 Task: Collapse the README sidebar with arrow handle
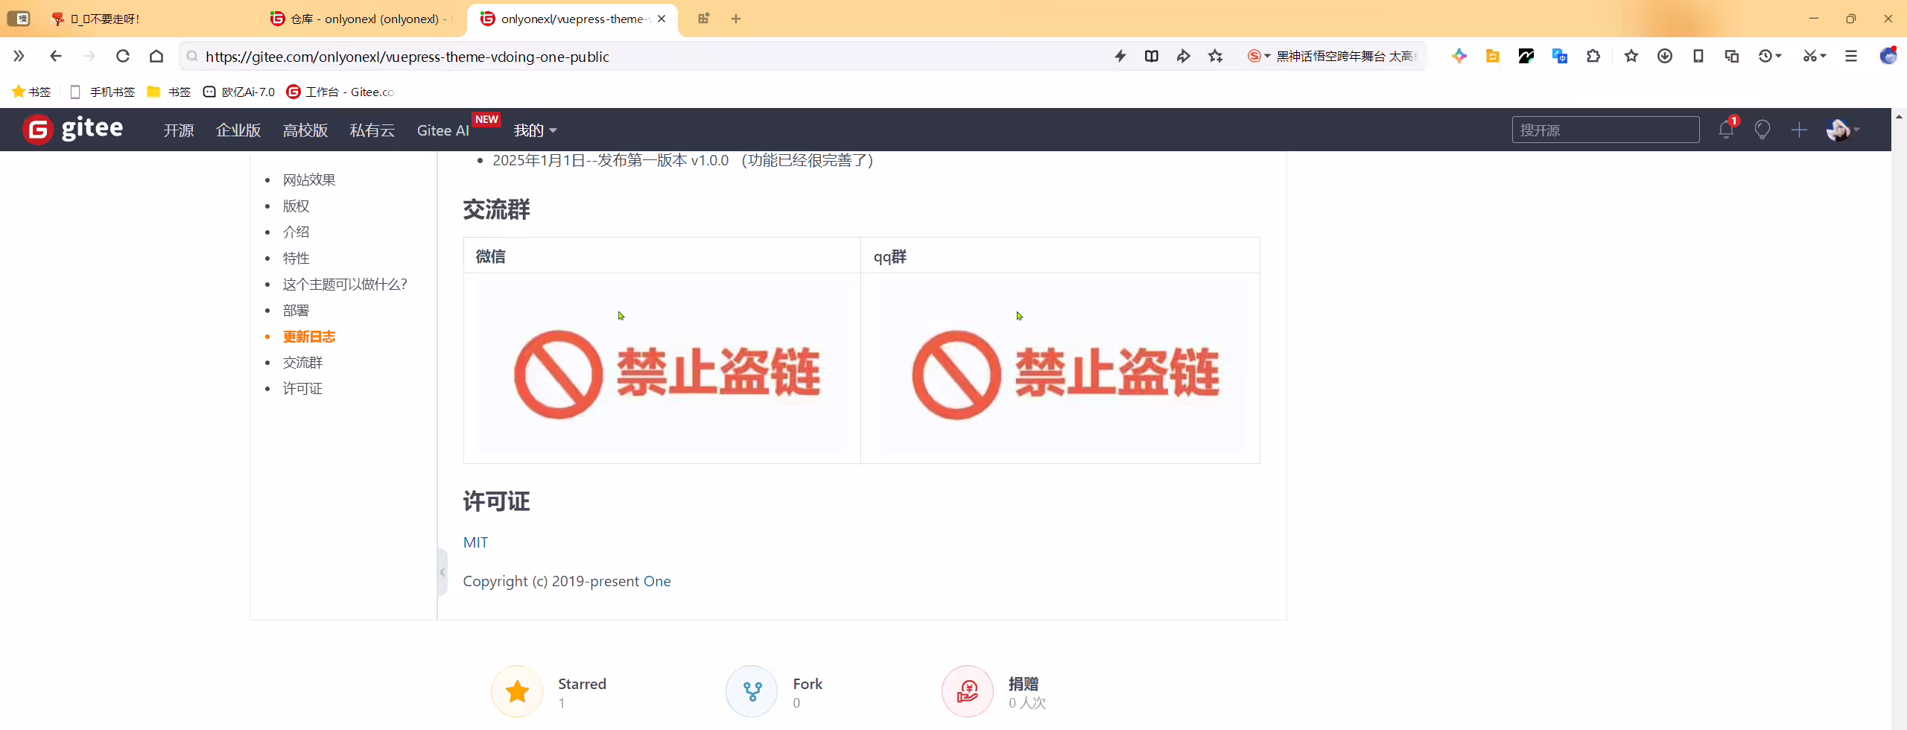tap(442, 572)
